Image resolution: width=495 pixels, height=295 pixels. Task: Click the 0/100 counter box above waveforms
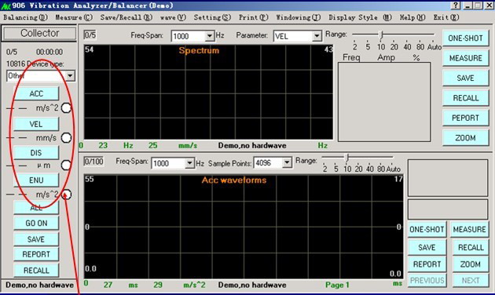(x=93, y=162)
